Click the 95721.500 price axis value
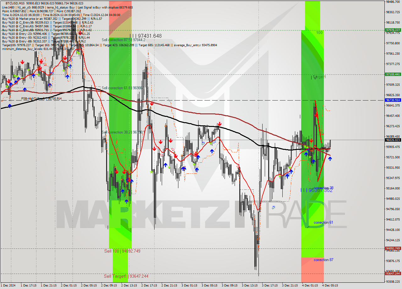Screen dimensions: 402x289 point(393,157)
